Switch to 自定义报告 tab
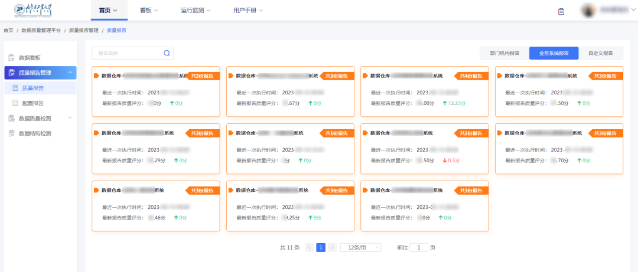This screenshot has height=272, width=638. pos(600,53)
